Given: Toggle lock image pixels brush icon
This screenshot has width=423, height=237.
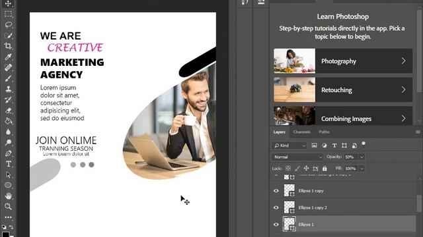Looking at the screenshot, I should pyautogui.click(x=297, y=169).
